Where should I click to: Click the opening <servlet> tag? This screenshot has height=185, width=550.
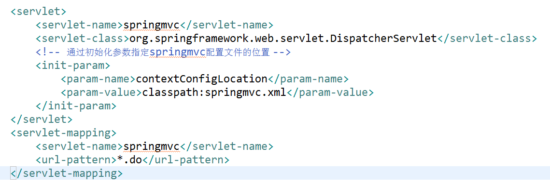click(38, 12)
